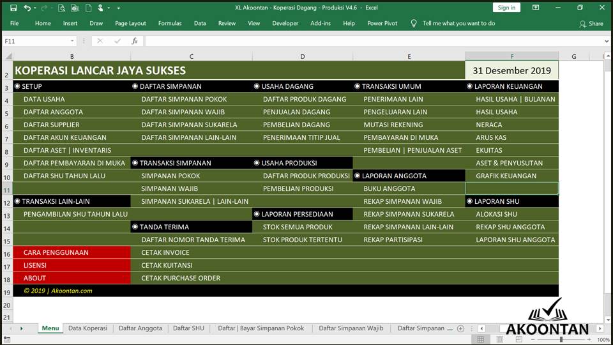The image size is (613, 345).
Task: Click the formula bar Enter checkmark icon
Action: 117,41
